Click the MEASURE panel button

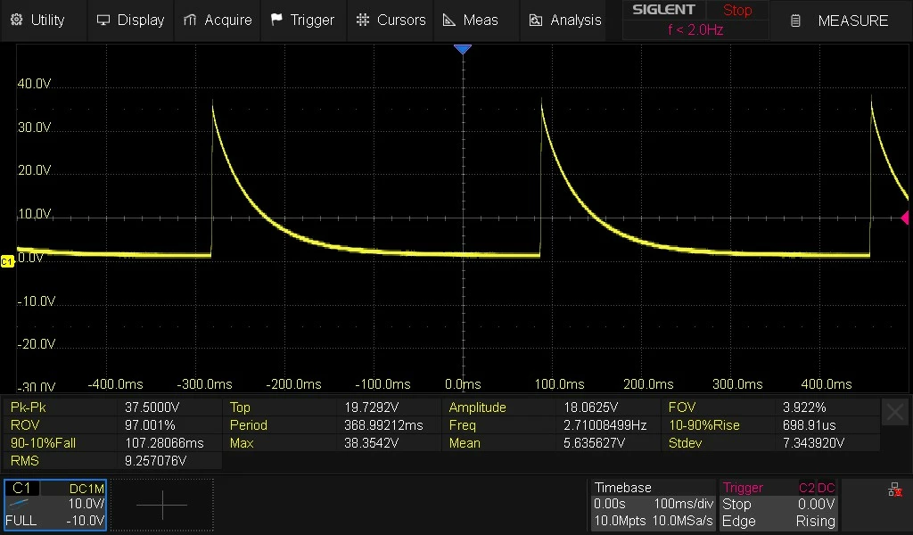tap(839, 21)
